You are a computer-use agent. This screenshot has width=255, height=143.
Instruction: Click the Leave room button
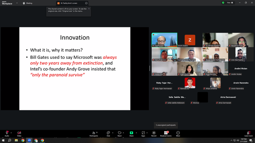click(x=249, y=133)
